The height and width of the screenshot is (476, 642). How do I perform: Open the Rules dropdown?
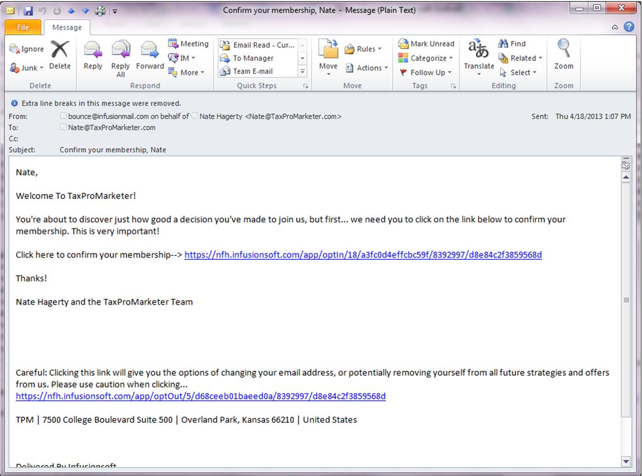point(363,49)
